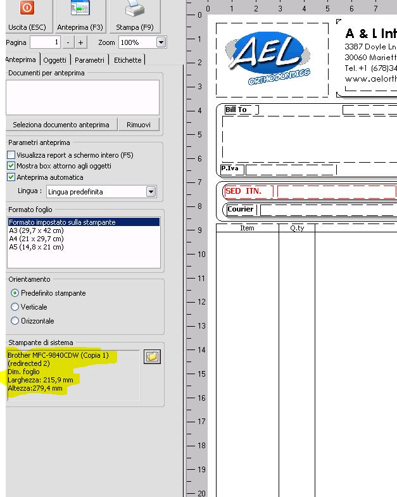397x497 pixels.
Task: Click the Item column header
Action: click(x=247, y=228)
